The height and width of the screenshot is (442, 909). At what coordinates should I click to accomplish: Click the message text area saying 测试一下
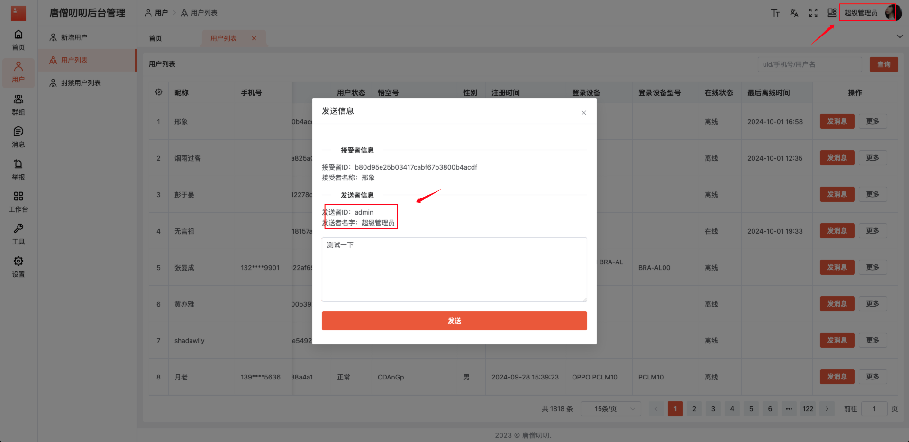454,269
